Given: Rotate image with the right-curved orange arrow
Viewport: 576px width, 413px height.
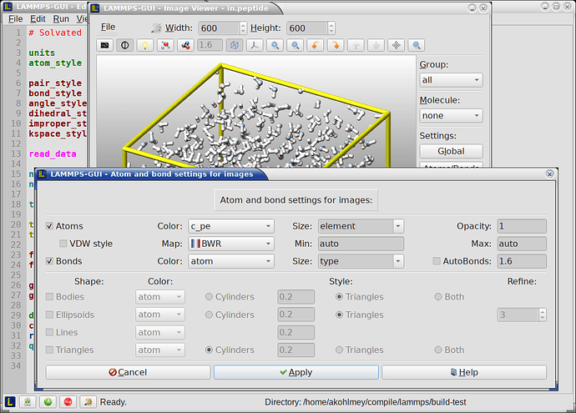Looking at the screenshot, I should click(x=336, y=45).
